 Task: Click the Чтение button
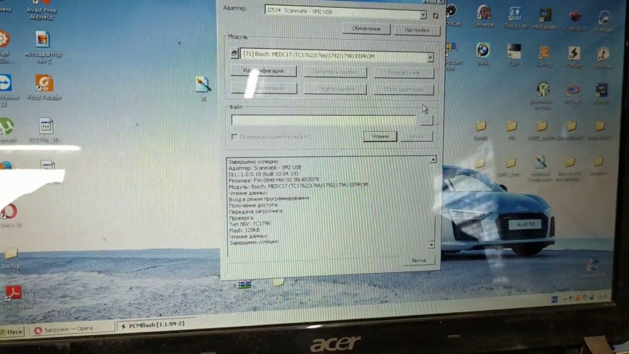click(x=380, y=136)
